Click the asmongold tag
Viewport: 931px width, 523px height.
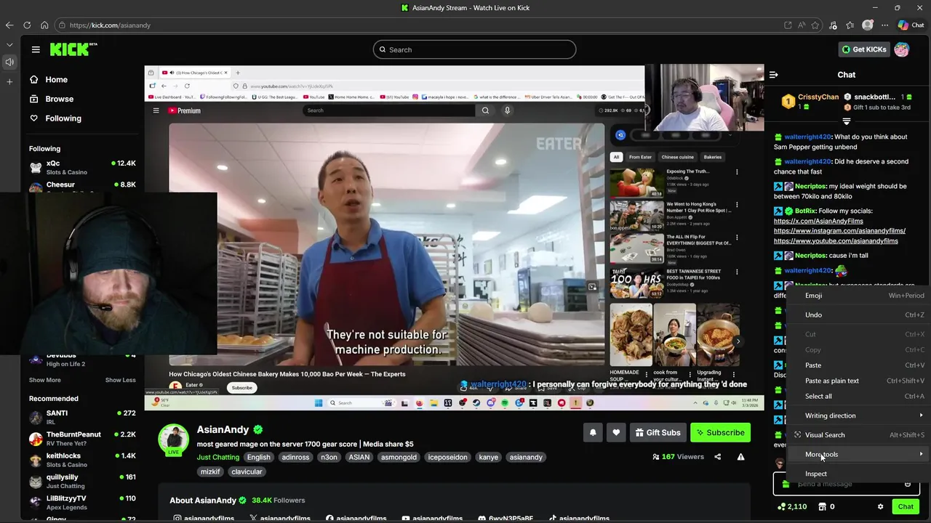[x=399, y=457]
